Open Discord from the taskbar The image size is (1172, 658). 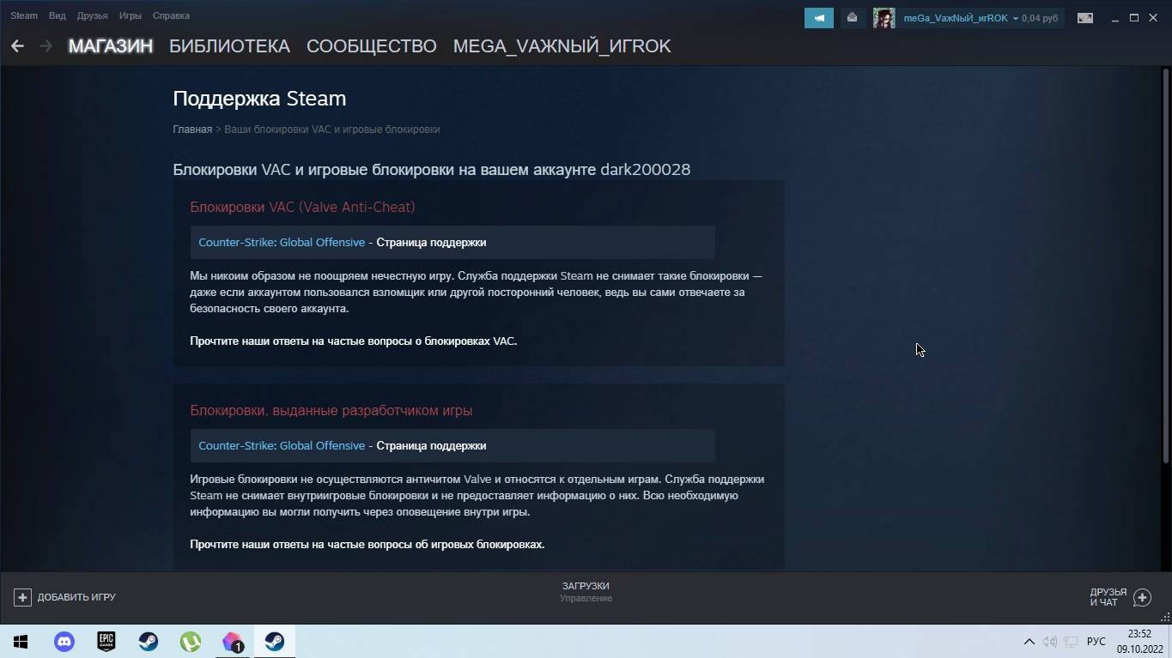64,642
